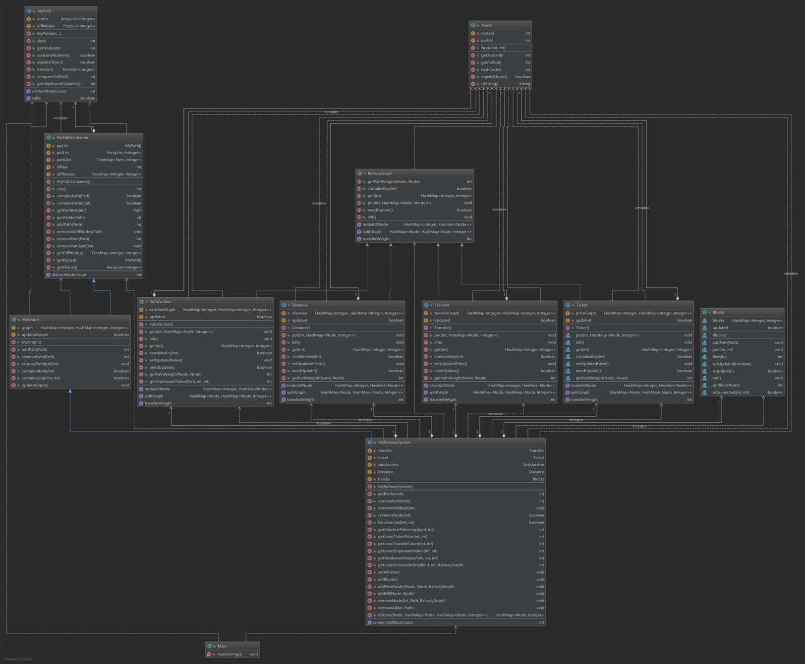Select removeInDiffNodes(Path) in MyPathContainer
Screen dimensions: 805x664
[x=80, y=232]
